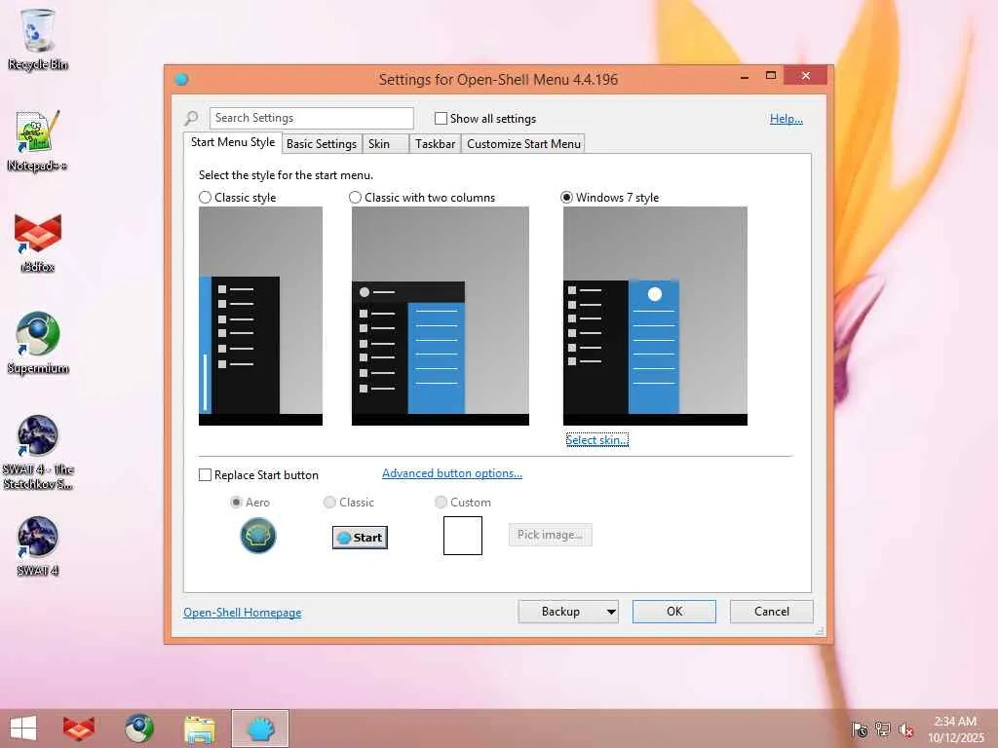Switch to Start Menu Style tab
Screen dimensions: 998x748
[x=232, y=142]
